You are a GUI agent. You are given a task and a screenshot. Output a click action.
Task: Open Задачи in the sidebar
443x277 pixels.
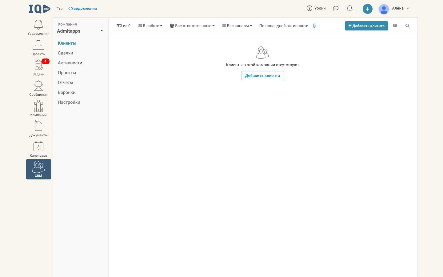point(38,68)
